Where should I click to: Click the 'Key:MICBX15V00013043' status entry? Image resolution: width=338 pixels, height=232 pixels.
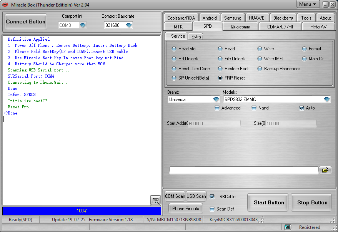tap(233, 219)
